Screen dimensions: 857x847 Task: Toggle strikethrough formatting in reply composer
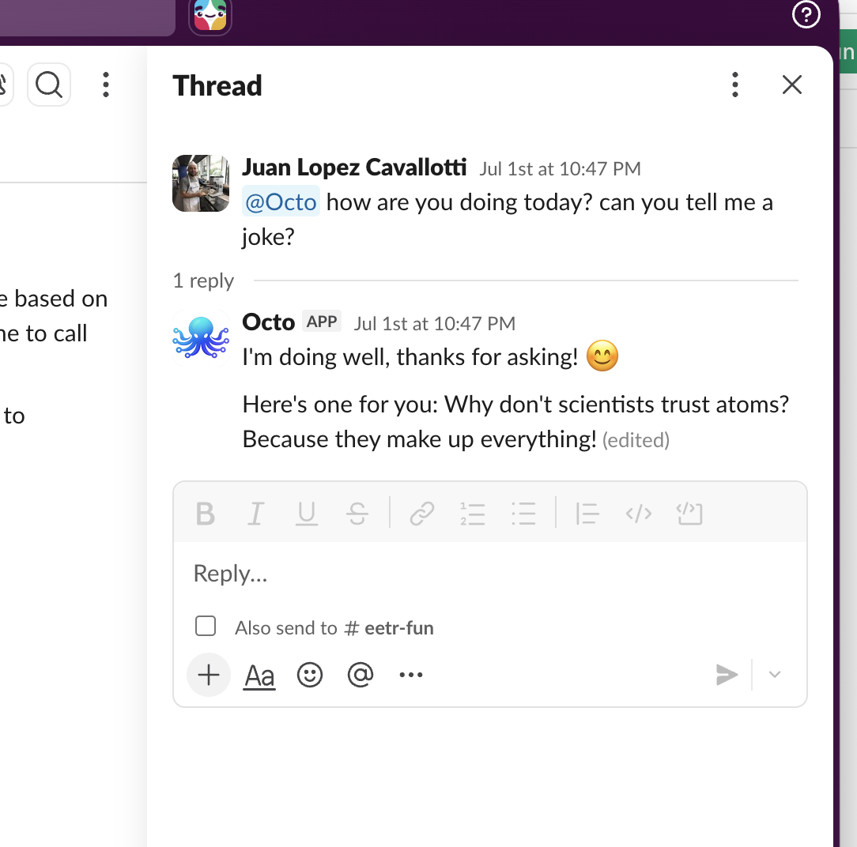click(x=357, y=514)
